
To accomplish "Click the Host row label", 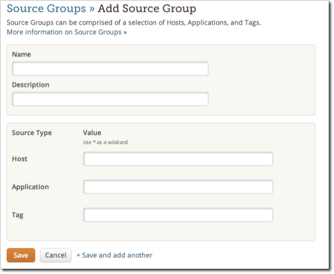I will click(x=20, y=159).
